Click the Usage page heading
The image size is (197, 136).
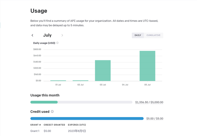[x=39, y=11]
